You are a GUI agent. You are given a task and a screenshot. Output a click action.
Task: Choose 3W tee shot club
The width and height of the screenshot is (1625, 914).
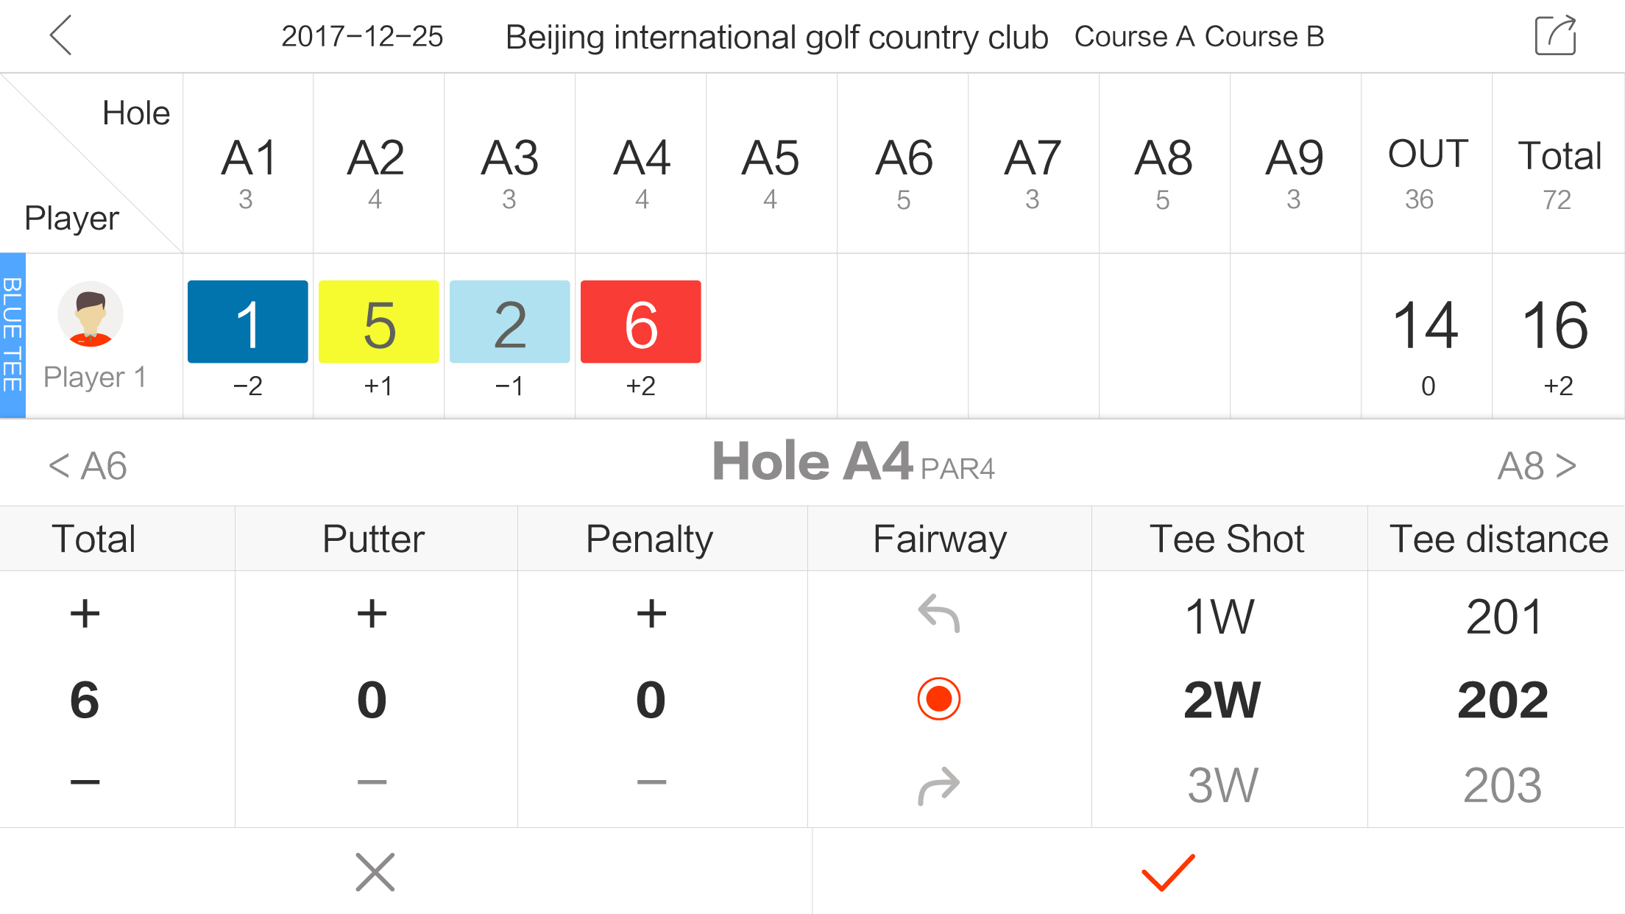(x=1222, y=785)
